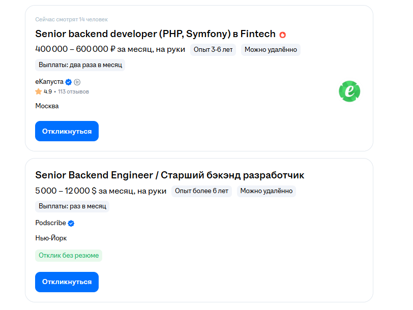Select the Можно удалённо tag on the Fintech vacancy
The width and height of the screenshot is (413, 310).
pos(271,49)
